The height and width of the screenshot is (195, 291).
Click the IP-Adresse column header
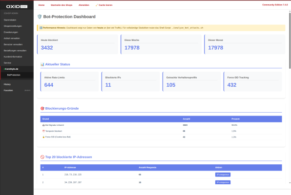pos(70,168)
